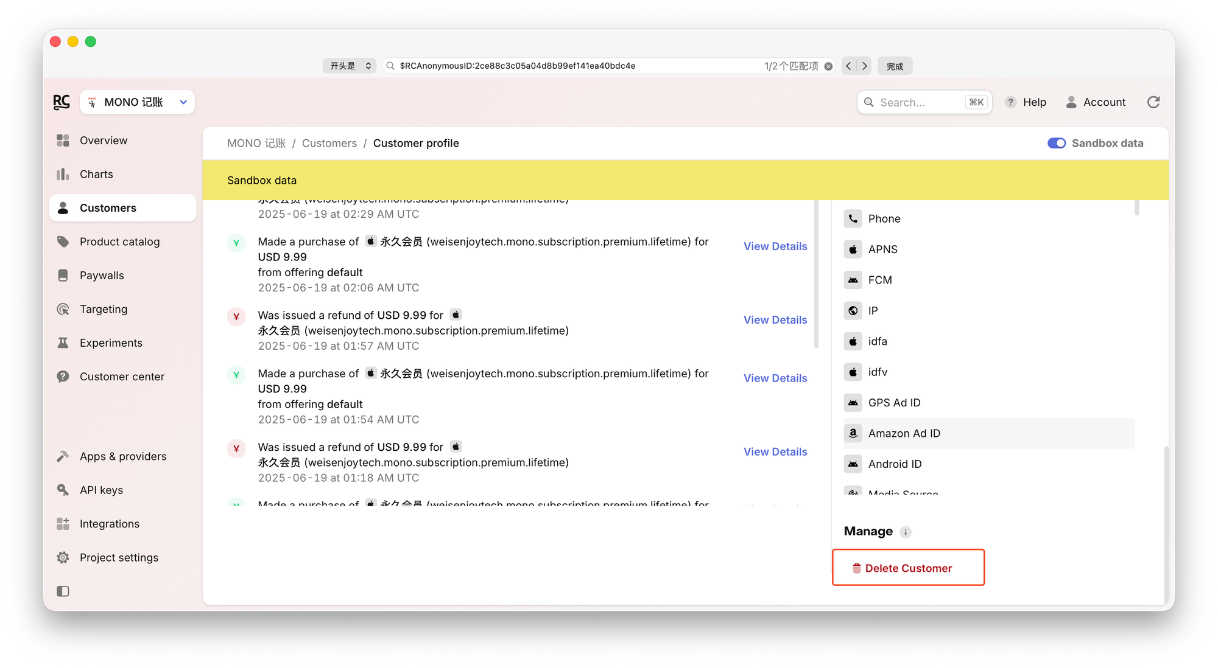Click the event list vertical scrollbar
The image size is (1218, 668).
816,274
